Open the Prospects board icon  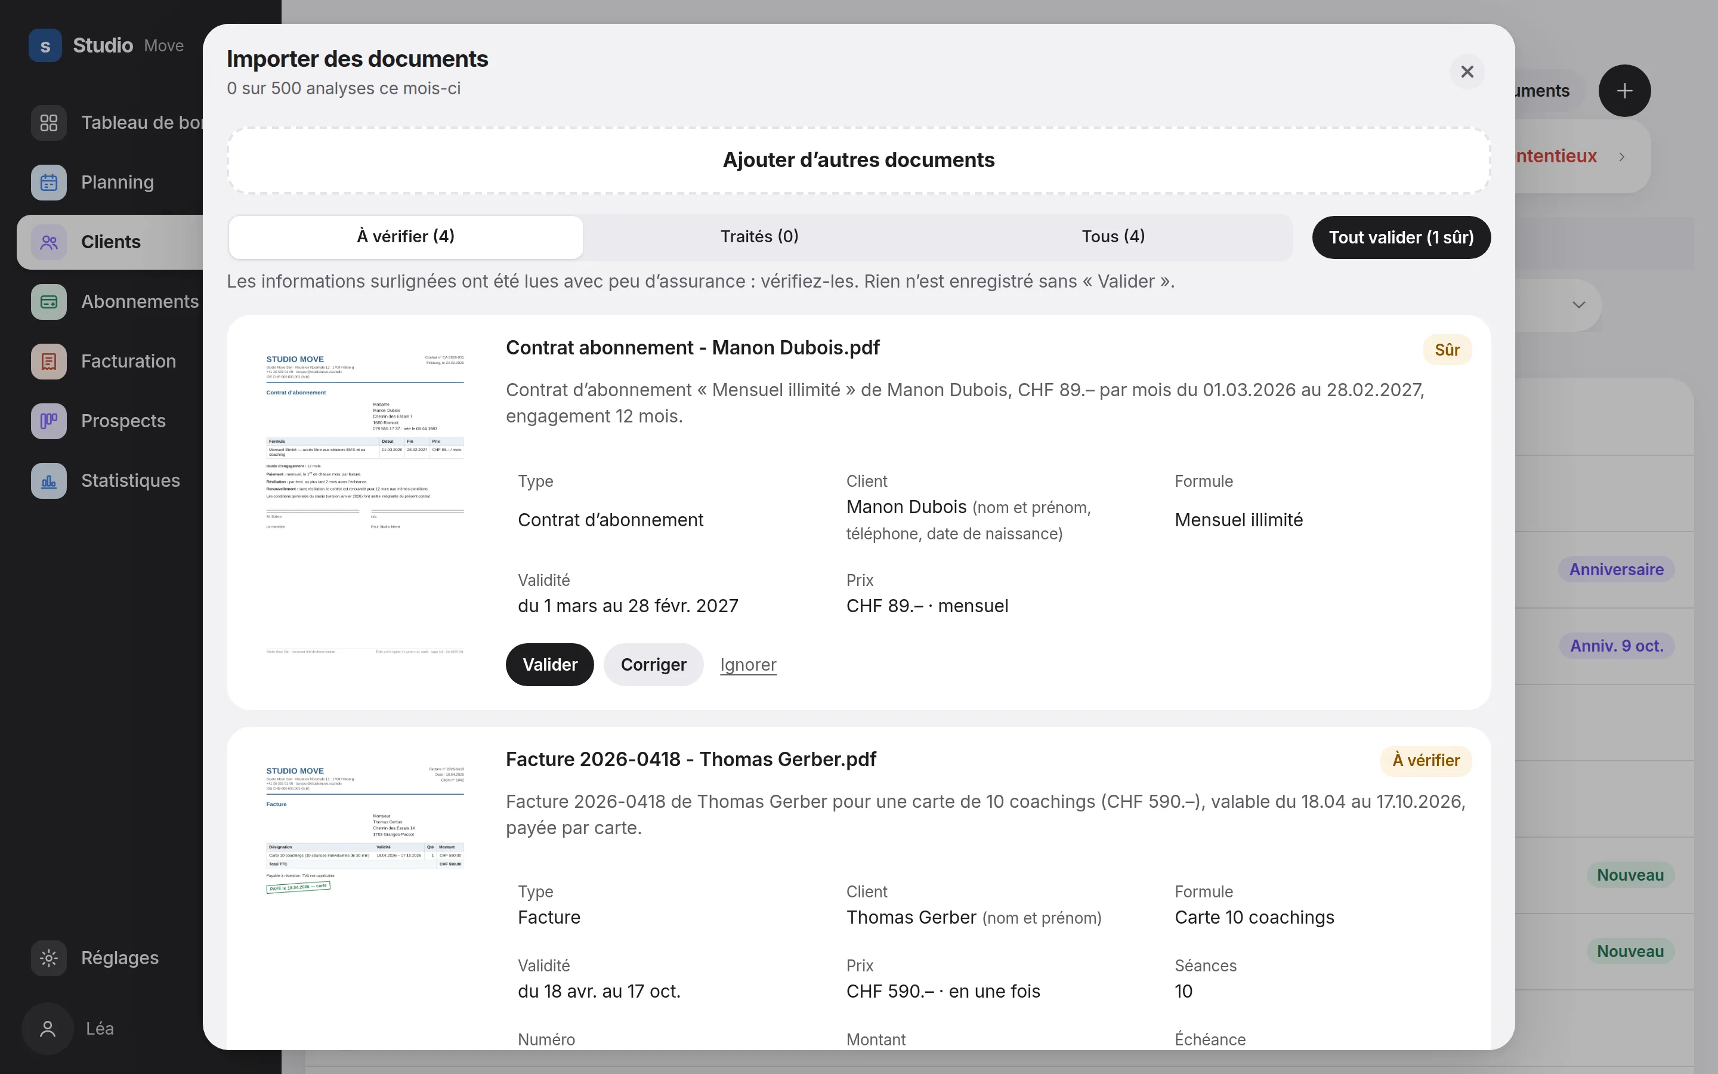coord(49,421)
